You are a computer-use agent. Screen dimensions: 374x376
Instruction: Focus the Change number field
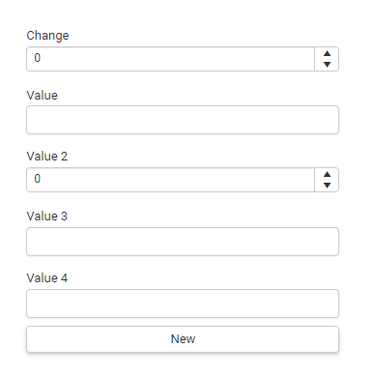[x=170, y=59]
